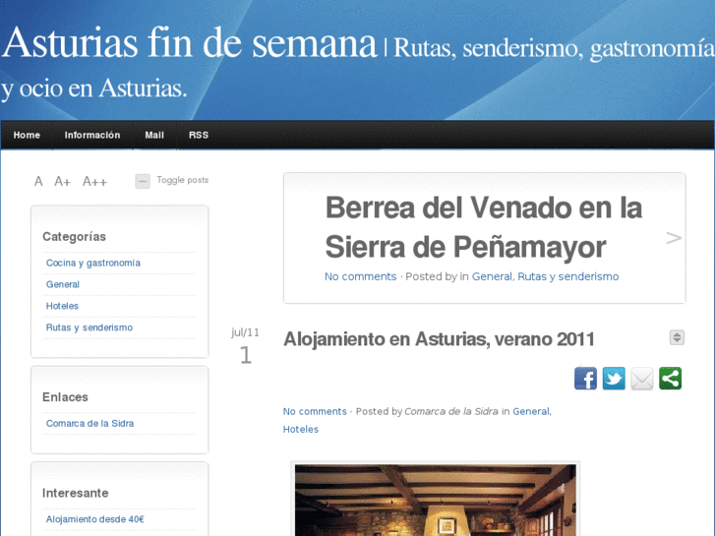The image size is (715, 536).
Task: Click the Asturias fin de semana site title
Action: (189, 43)
